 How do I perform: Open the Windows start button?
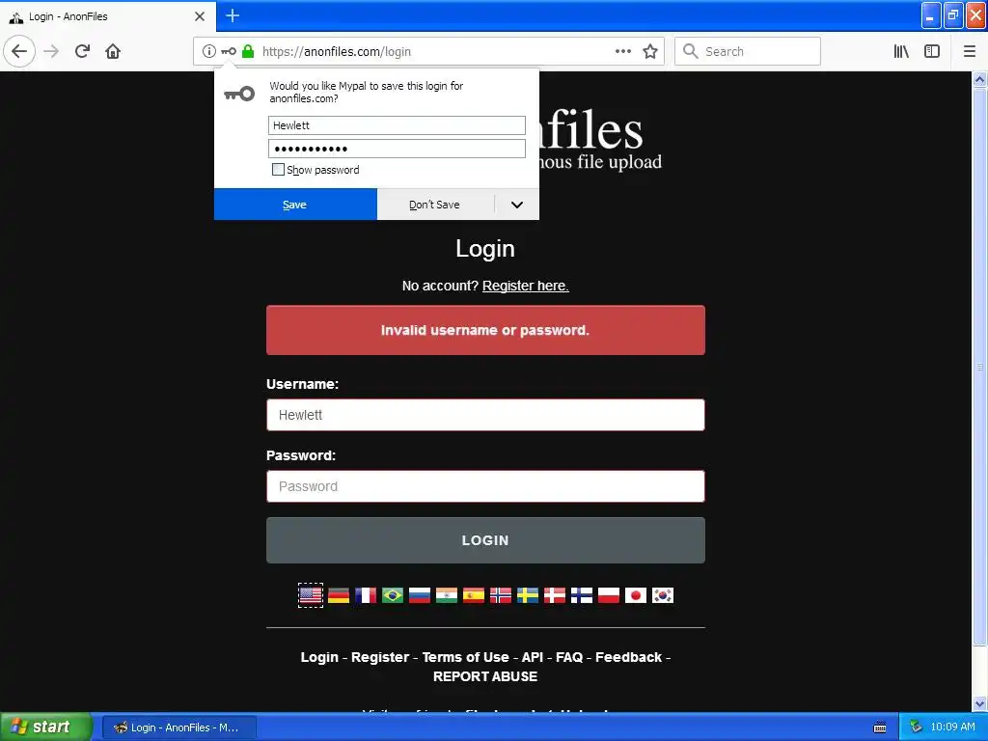tap(46, 727)
